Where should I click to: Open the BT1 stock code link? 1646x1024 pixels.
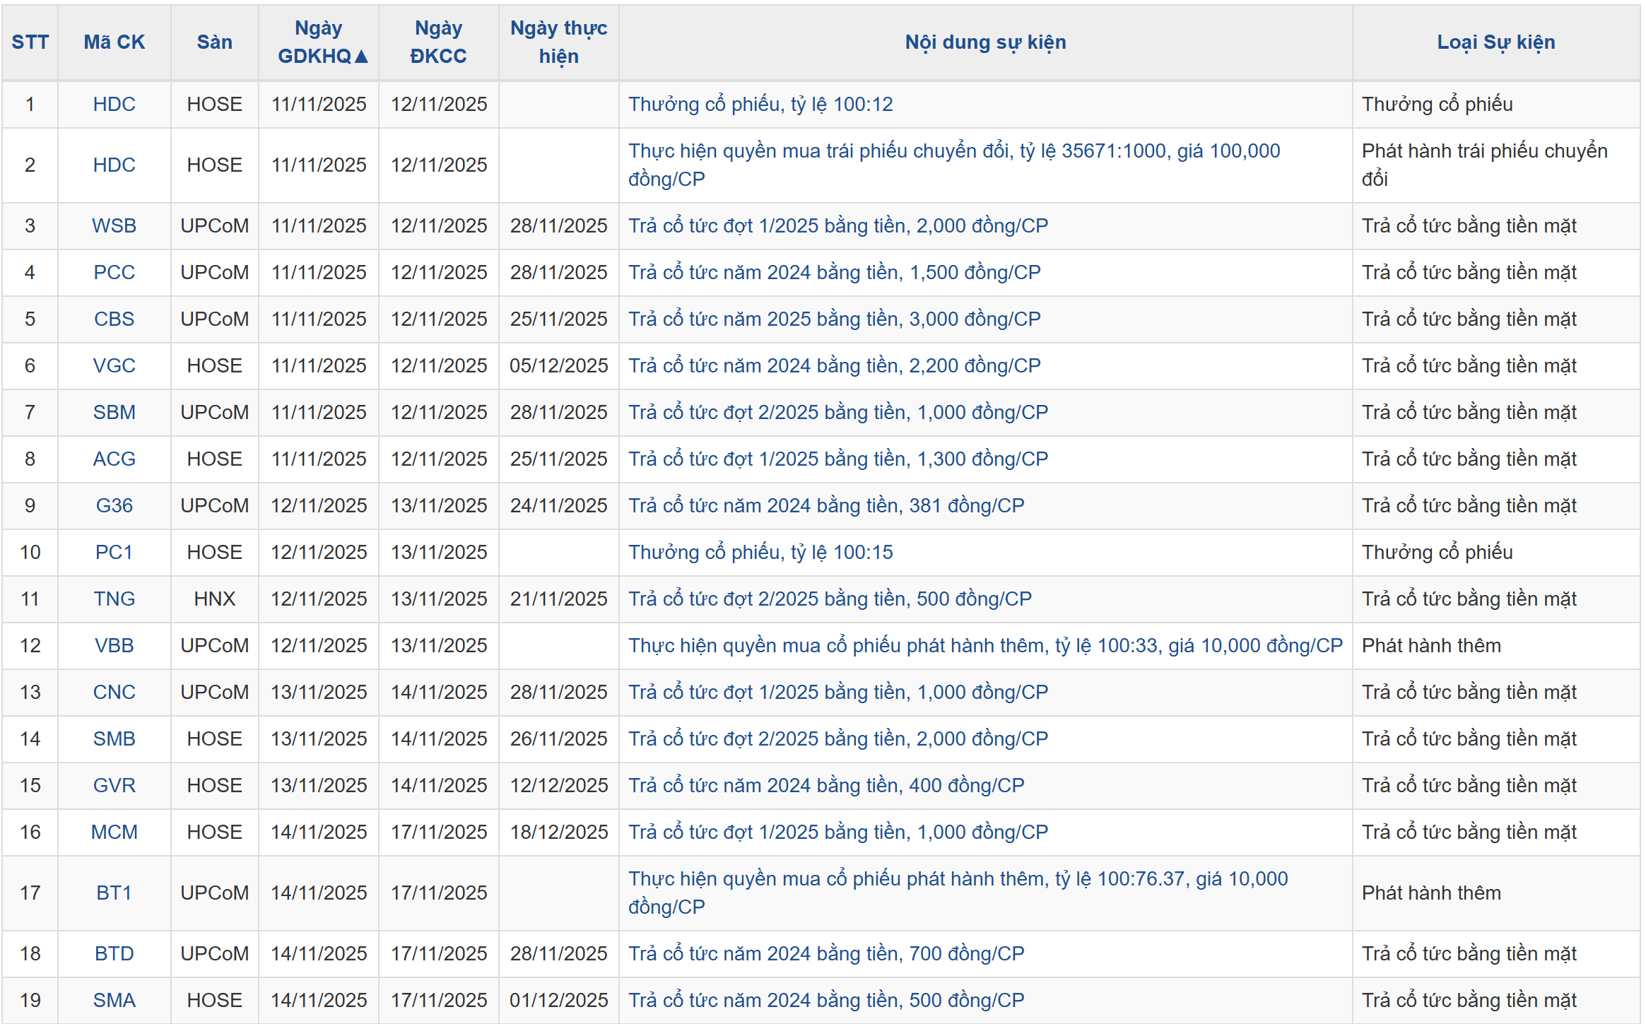coord(114,893)
